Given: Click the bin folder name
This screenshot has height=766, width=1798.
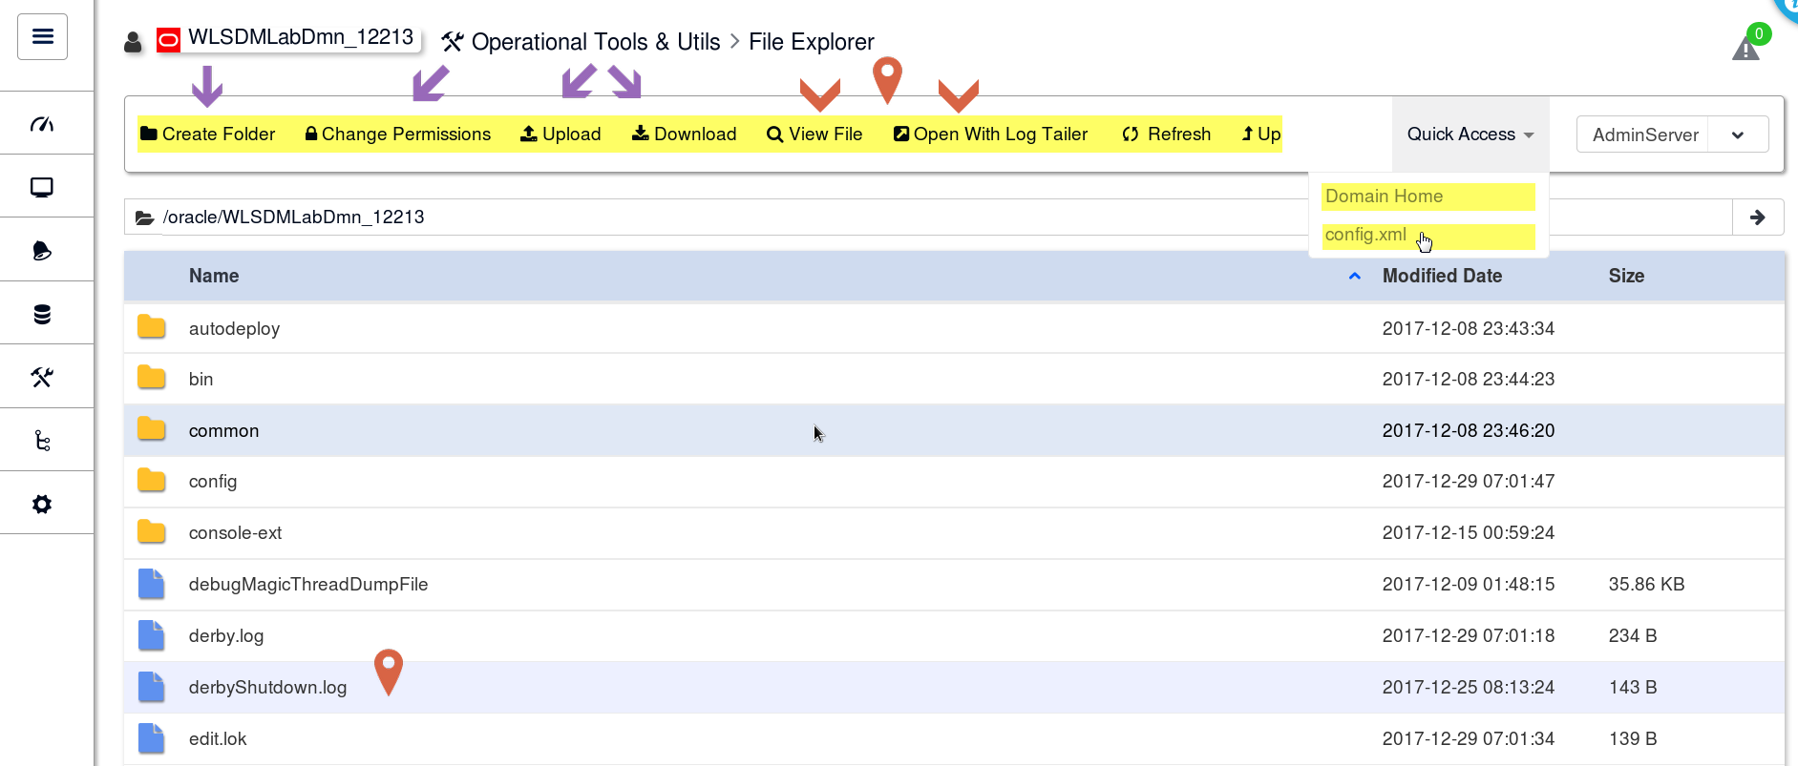Looking at the screenshot, I should 201,380.
